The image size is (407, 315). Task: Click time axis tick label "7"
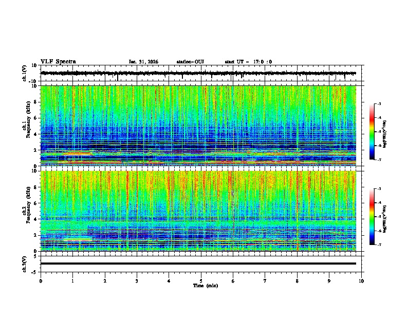coord(265,281)
